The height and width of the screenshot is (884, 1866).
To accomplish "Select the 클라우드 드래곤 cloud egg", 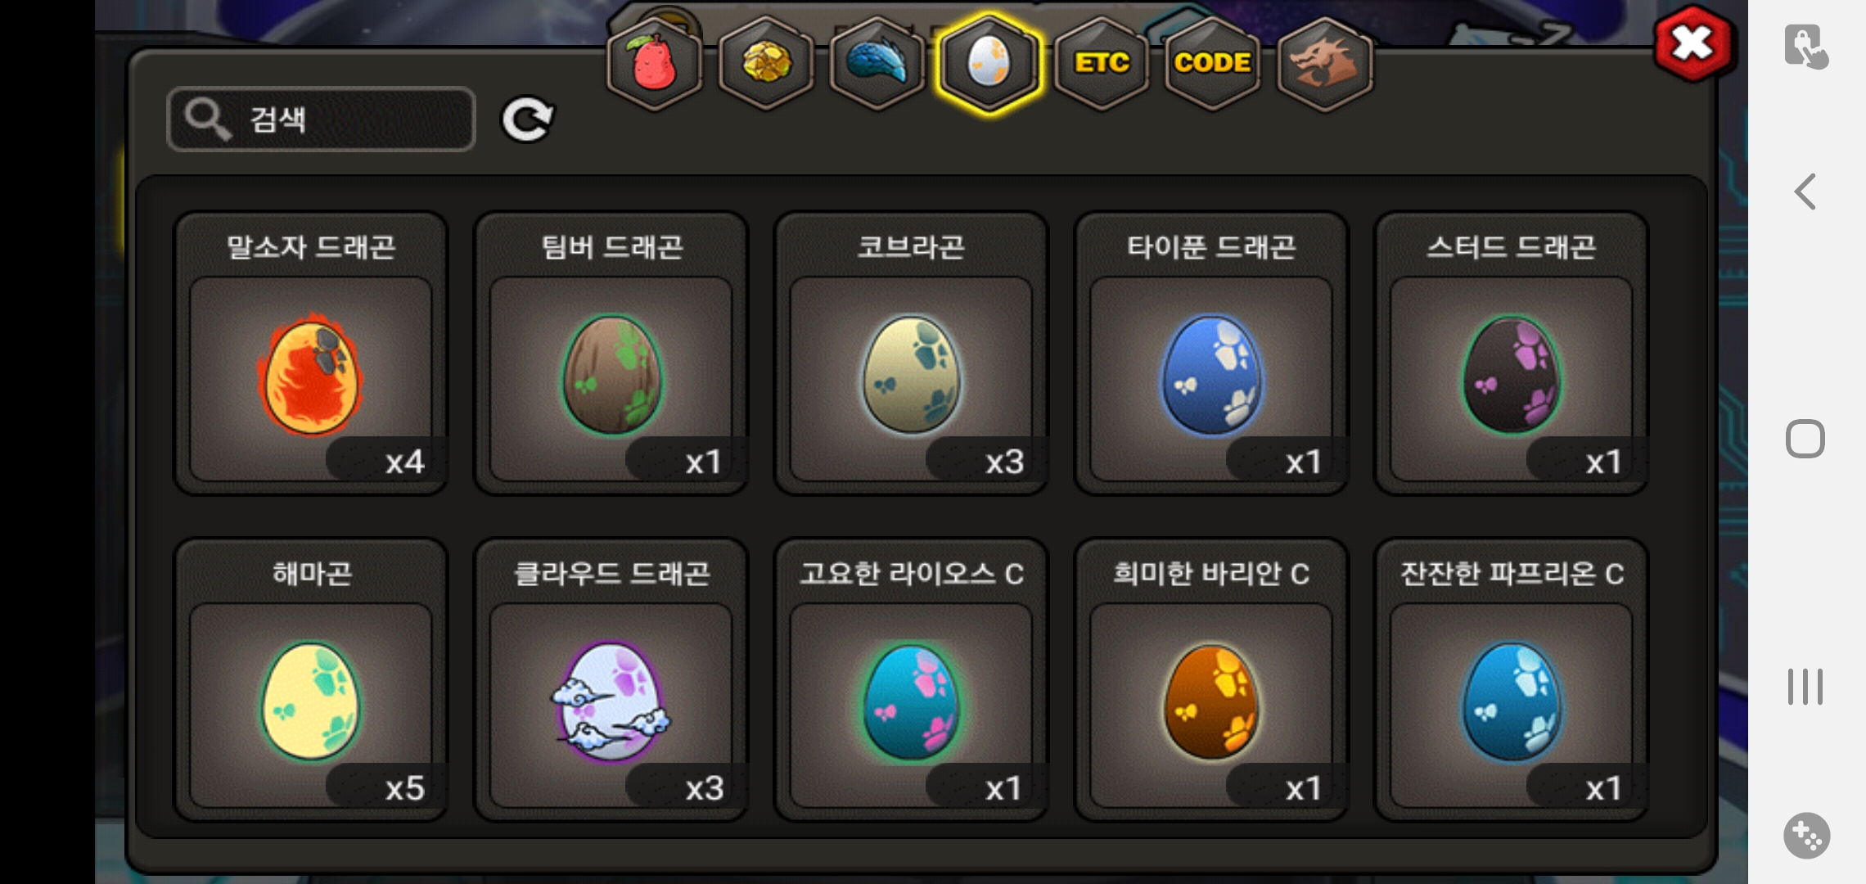I will click(x=611, y=680).
